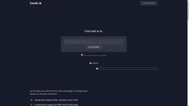Click the broken image icon beside waitlist count
Screen dimensions: 189x106
pyautogui.click(x=82, y=55)
